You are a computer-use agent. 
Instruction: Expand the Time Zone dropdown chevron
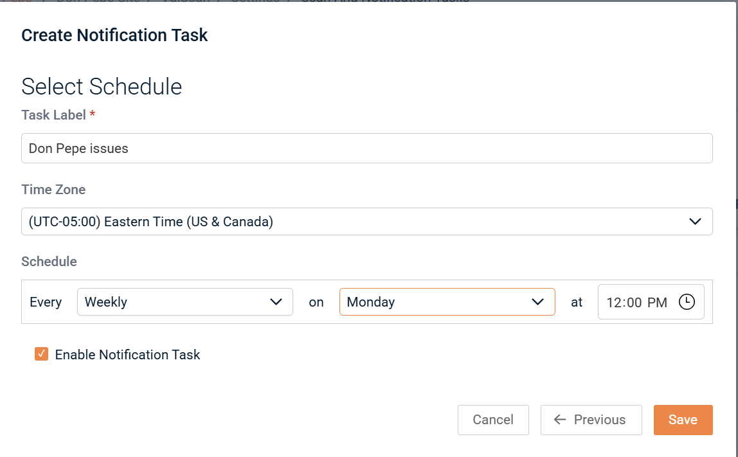tap(695, 222)
